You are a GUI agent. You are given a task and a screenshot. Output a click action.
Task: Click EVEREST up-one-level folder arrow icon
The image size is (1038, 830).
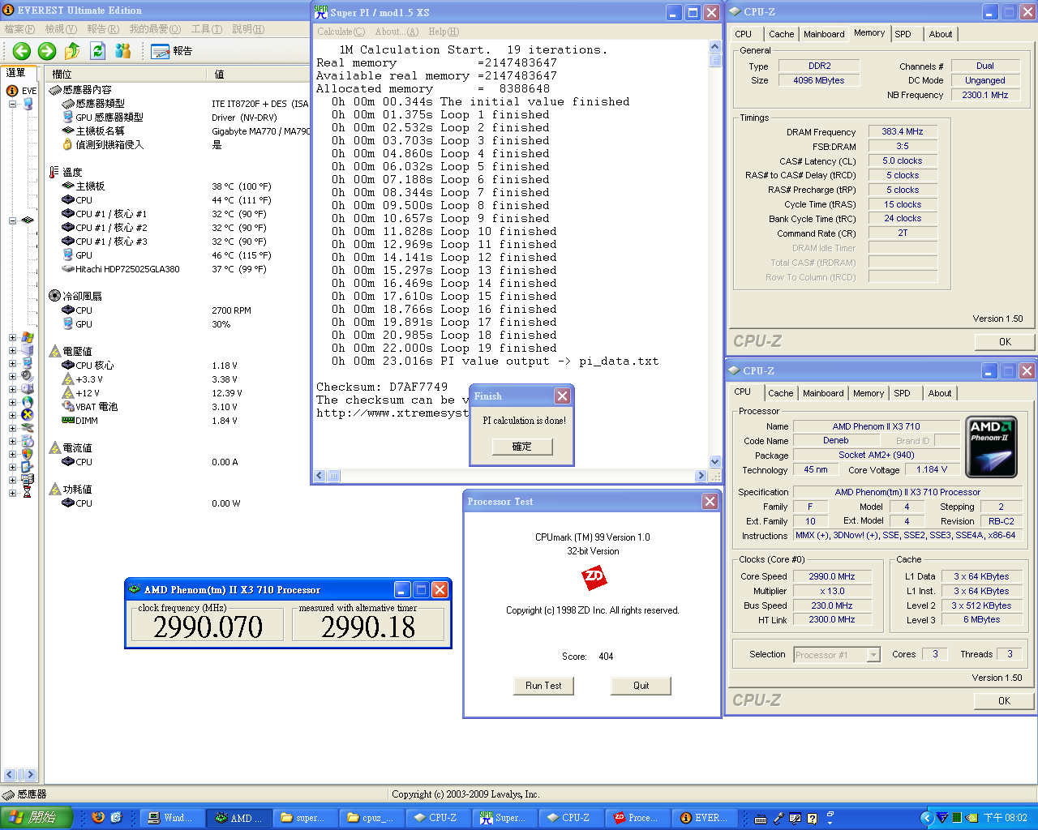point(72,51)
